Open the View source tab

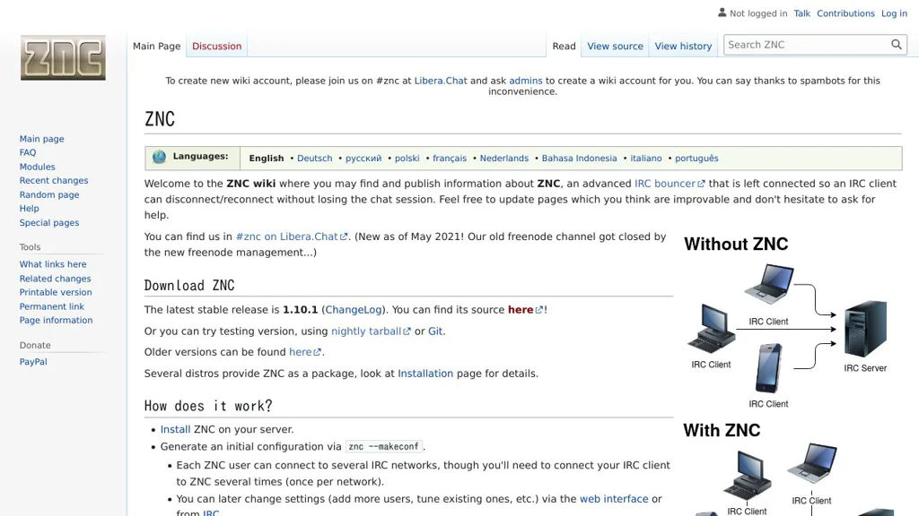(615, 47)
